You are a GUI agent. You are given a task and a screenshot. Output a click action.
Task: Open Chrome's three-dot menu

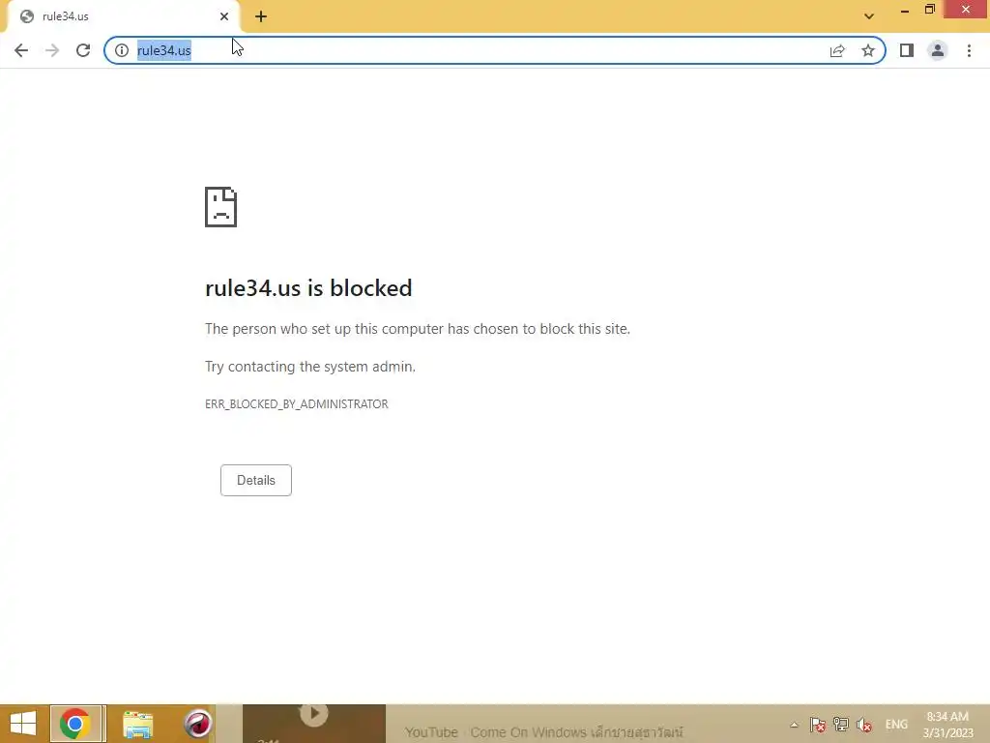(969, 50)
